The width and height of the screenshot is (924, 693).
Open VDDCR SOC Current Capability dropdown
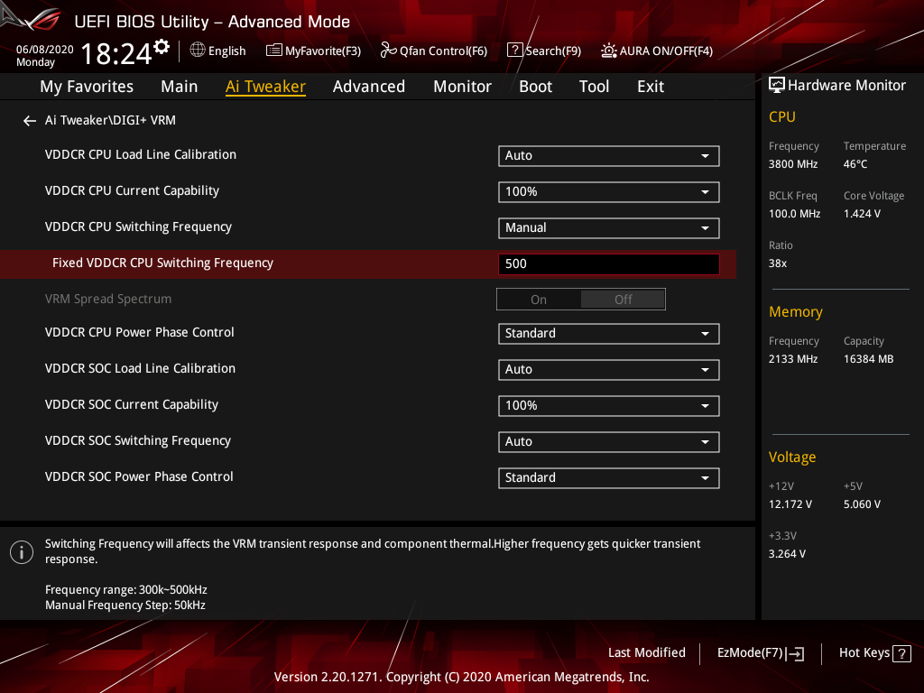click(609, 405)
